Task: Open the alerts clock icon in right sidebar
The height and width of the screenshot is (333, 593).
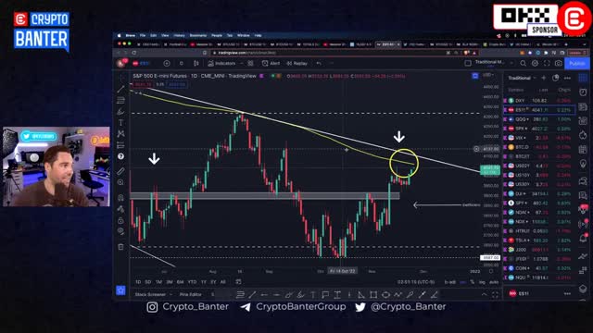Action: (x=583, y=92)
